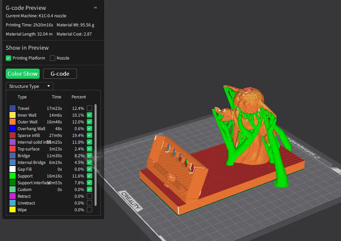Click the Bridge color swatch

13,155
